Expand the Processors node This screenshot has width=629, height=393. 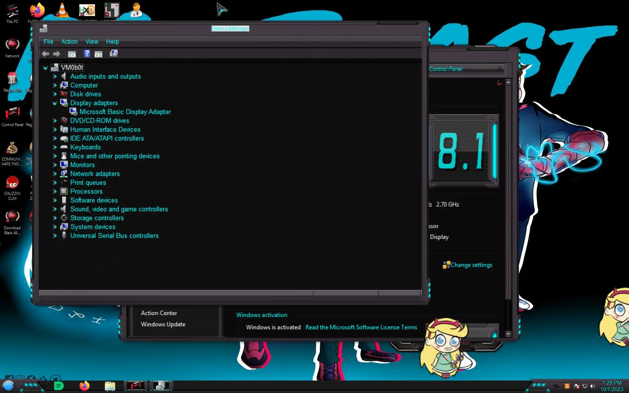coord(55,192)
